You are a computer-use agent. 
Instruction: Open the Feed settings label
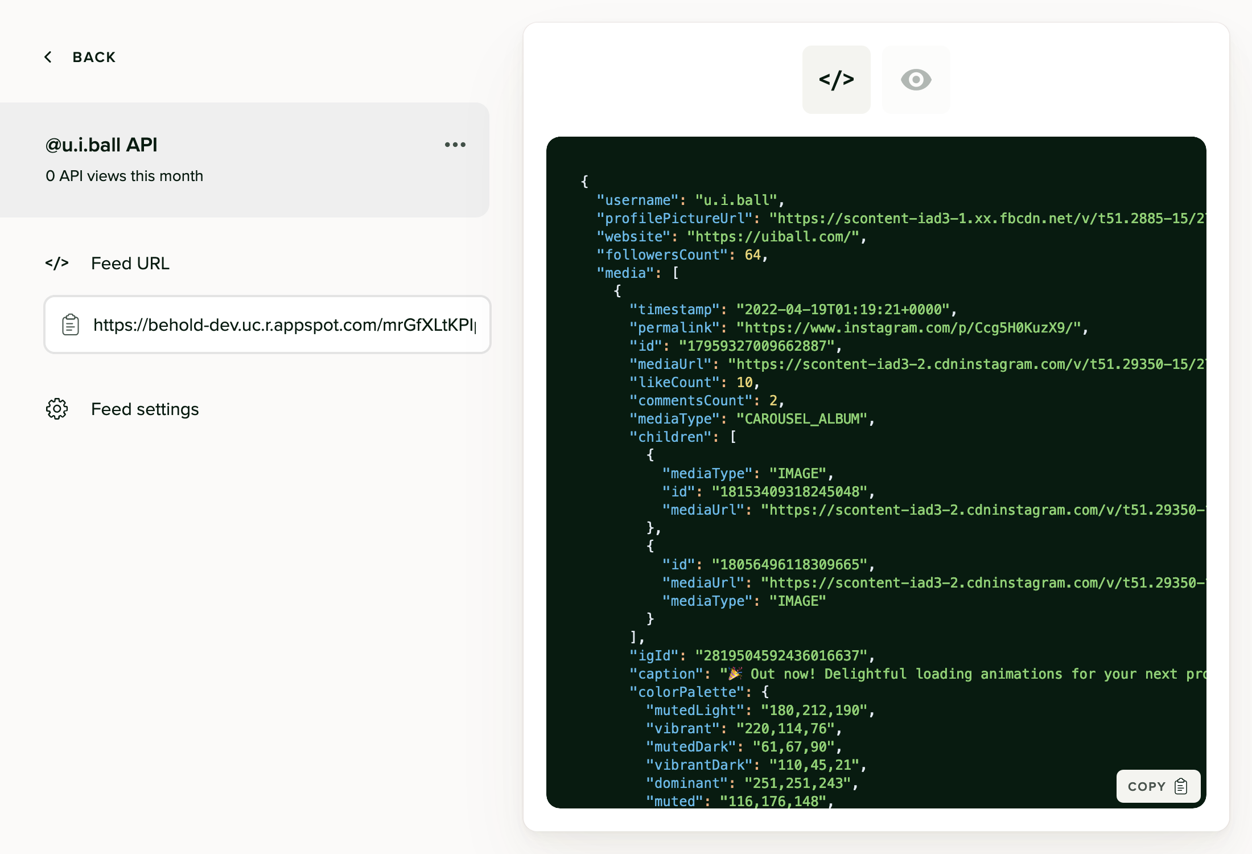click(145, 409)
